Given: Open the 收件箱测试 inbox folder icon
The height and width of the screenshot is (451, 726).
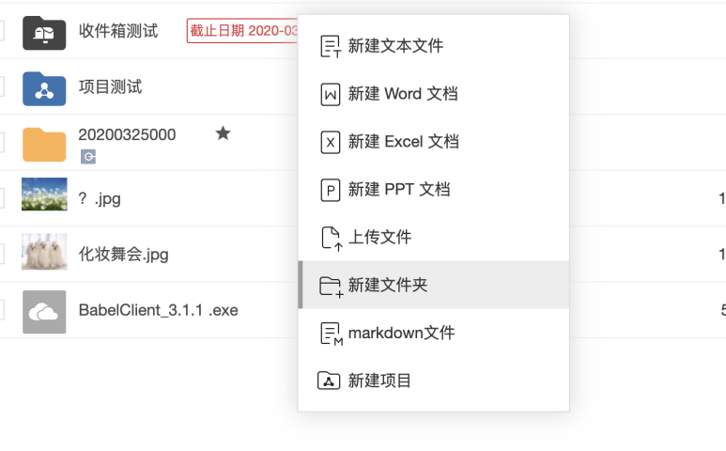Looking at the screenshot, I should point(44,32).
